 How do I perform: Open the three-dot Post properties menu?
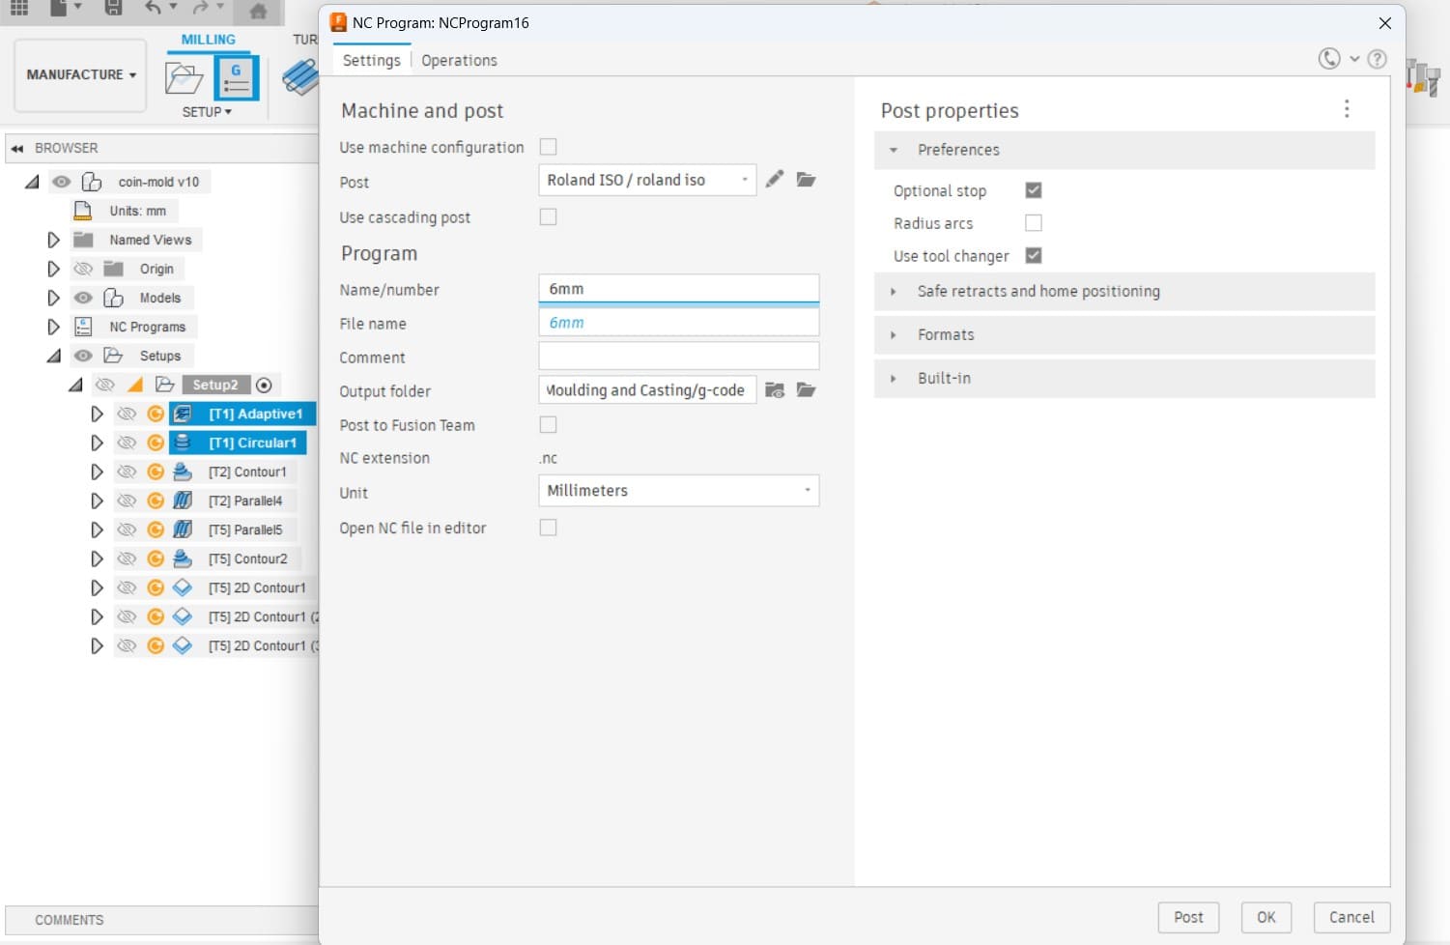click(x=1347, y=109)
